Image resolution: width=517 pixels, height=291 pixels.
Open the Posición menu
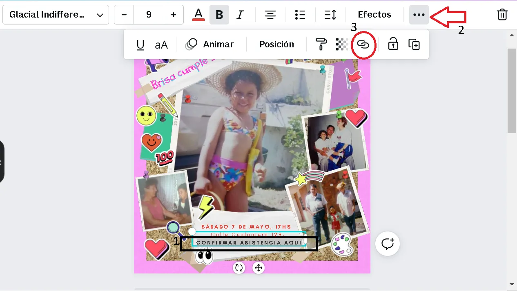tap(277, 44)
